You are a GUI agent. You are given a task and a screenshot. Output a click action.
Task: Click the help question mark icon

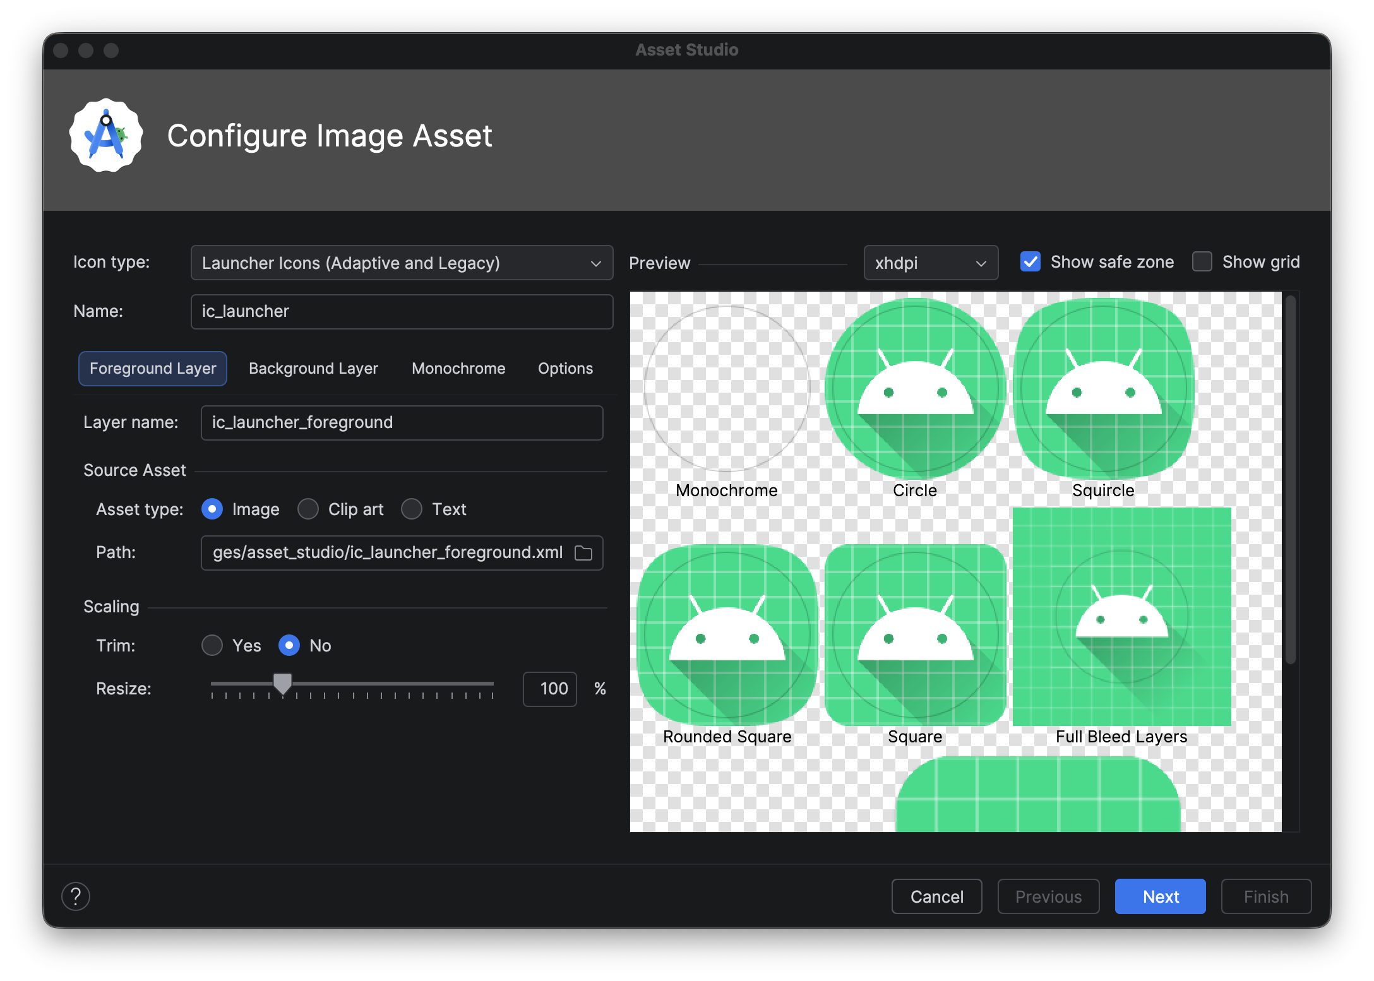pos(76,896)
